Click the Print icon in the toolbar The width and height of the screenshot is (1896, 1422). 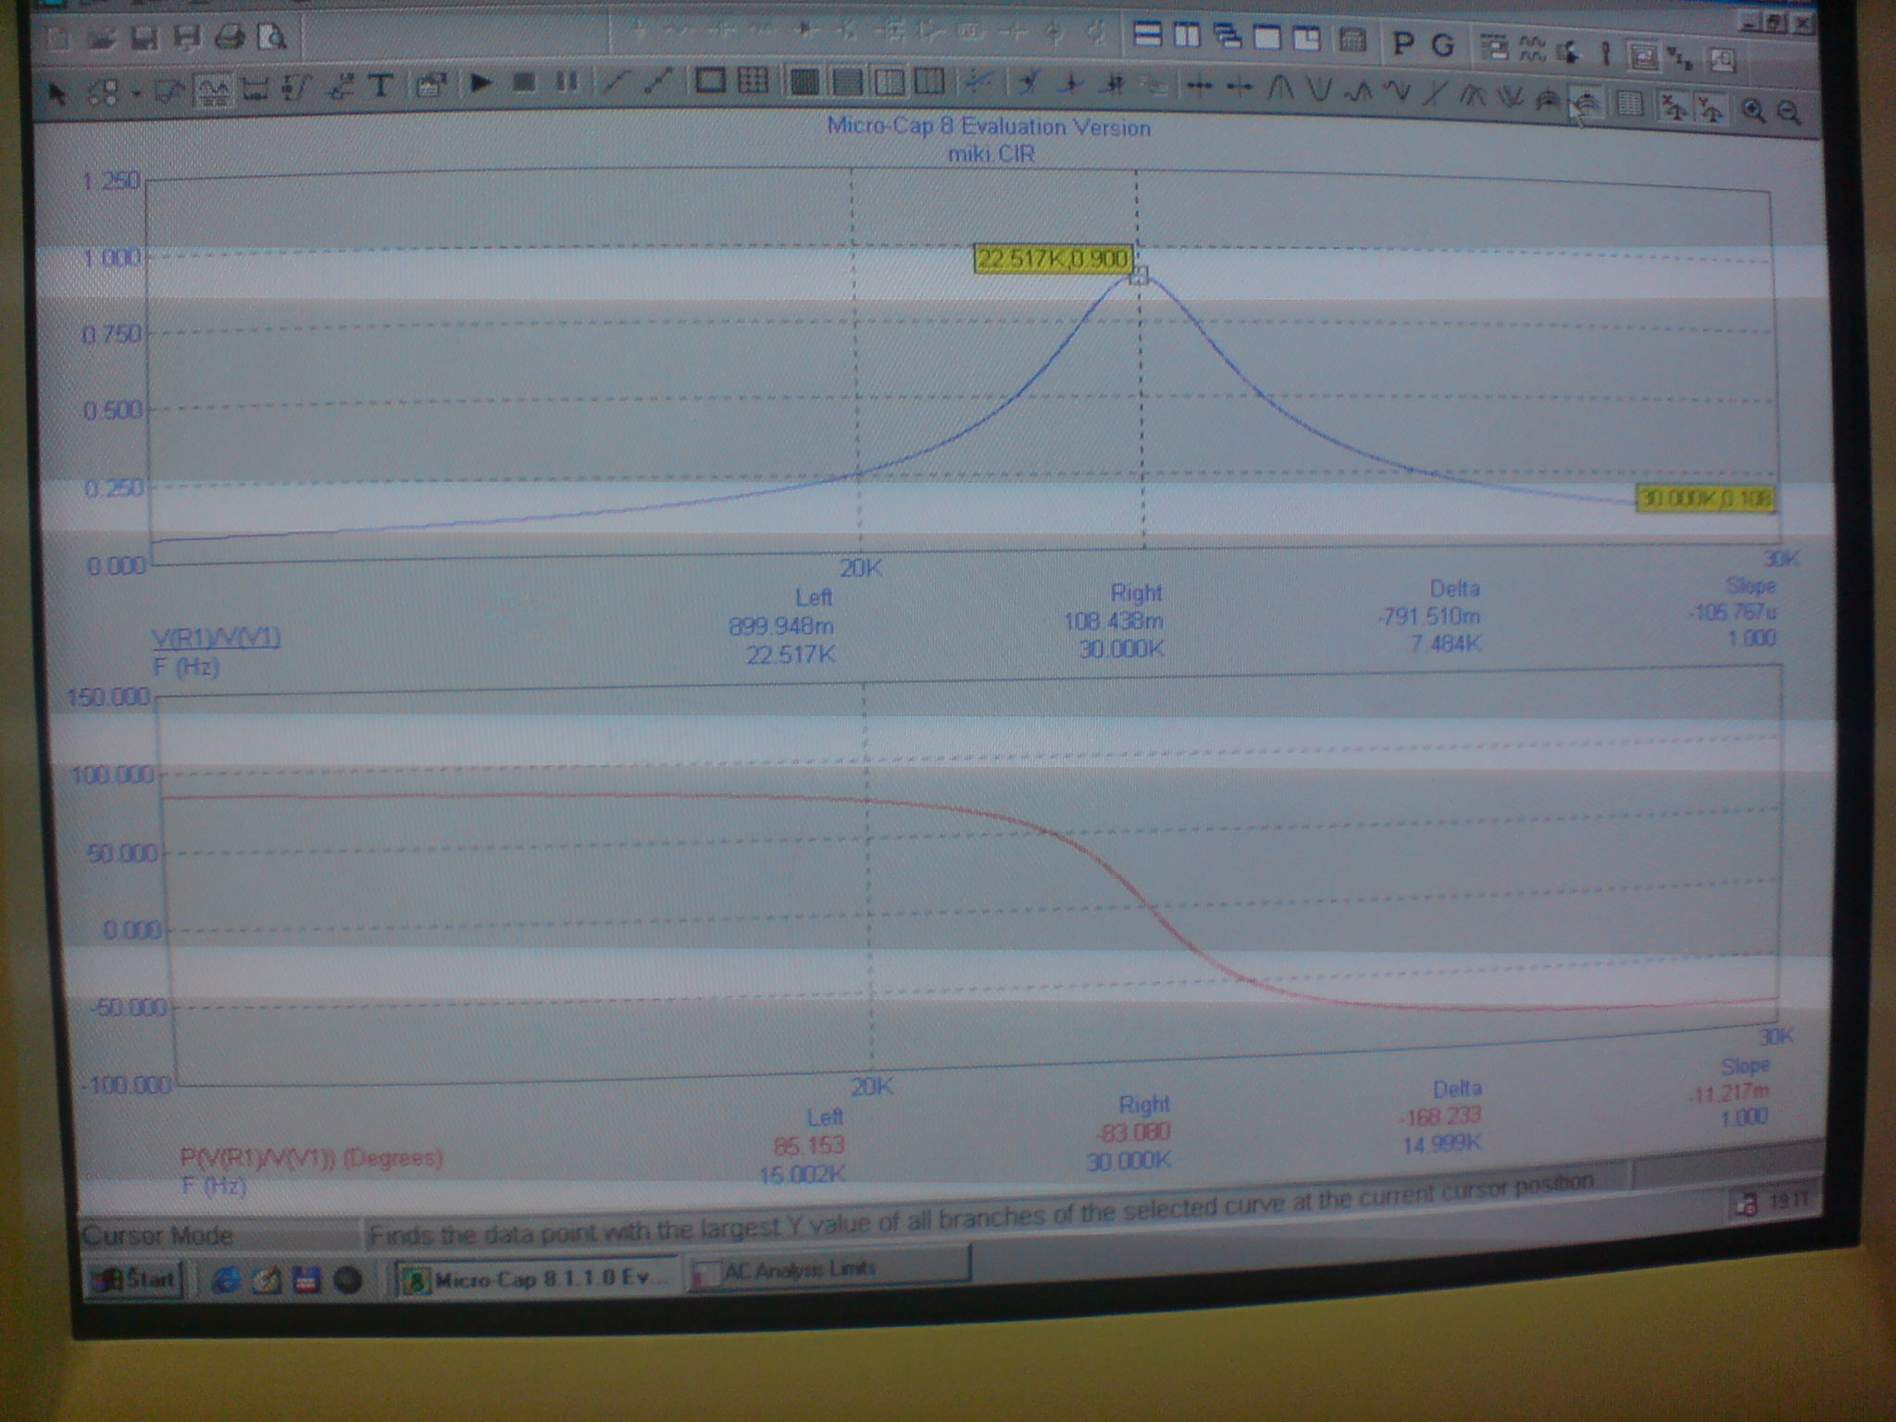tap(229, 38)
